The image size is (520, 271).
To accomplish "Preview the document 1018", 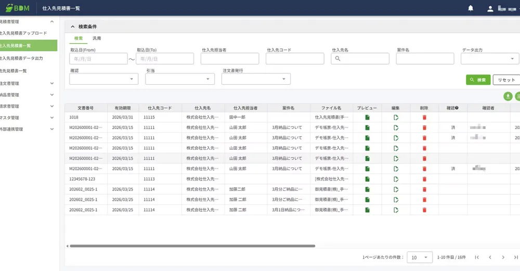I will [367, 118].
